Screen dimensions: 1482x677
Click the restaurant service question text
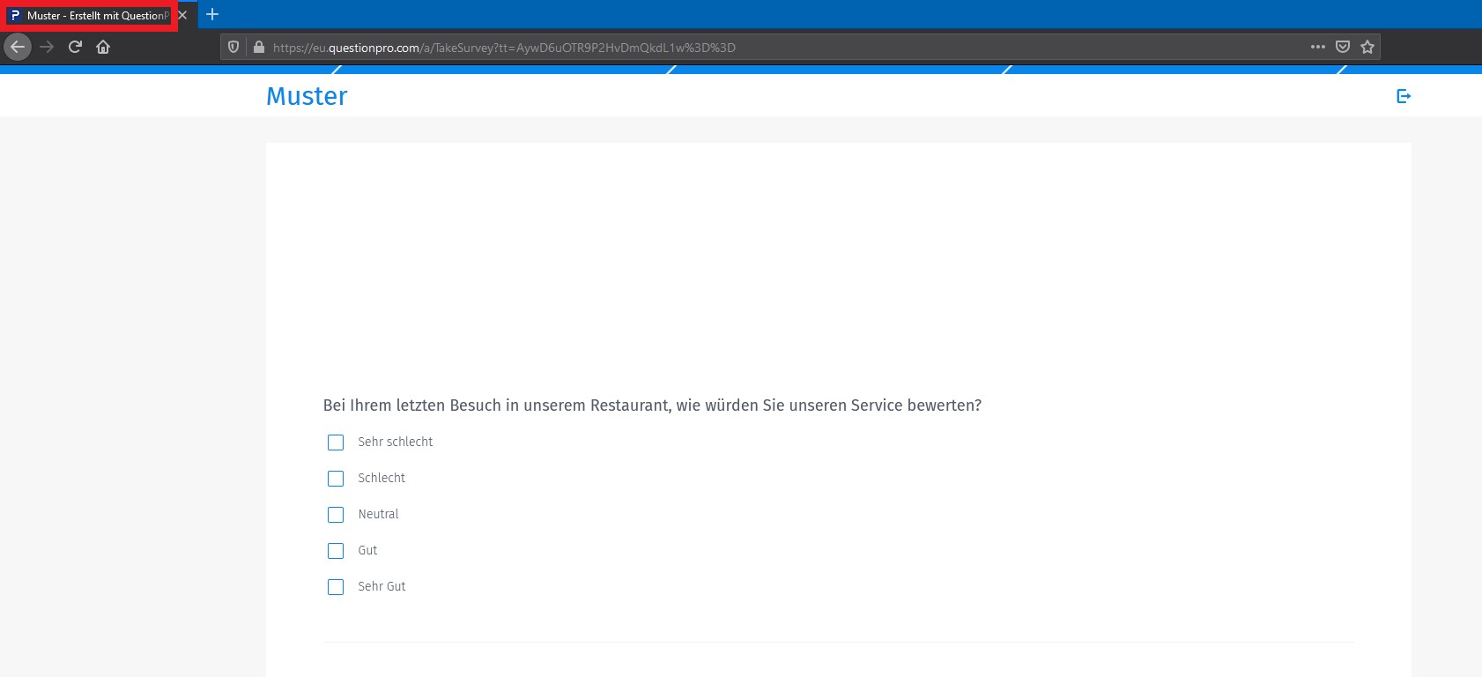point(652,405)
